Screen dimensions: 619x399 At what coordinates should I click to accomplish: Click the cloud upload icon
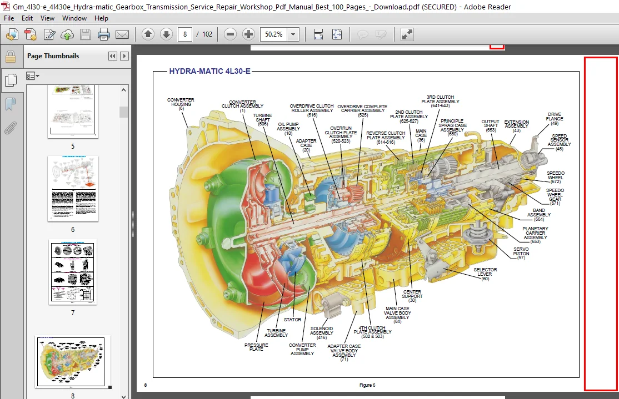pos(67,35)
